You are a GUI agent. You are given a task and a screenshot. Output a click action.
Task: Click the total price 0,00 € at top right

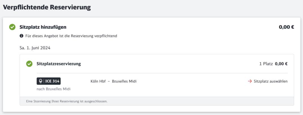286,27
